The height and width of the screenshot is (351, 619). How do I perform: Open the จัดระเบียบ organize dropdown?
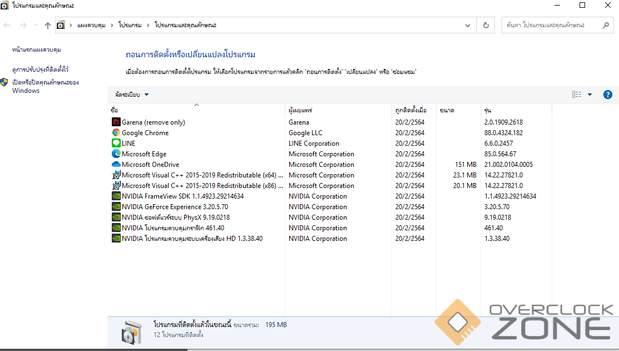coord(132,95)
